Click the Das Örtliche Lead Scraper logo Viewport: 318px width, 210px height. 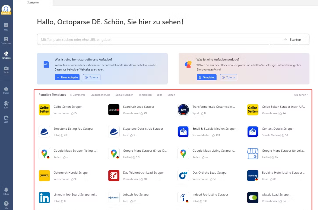coord(183,176)
